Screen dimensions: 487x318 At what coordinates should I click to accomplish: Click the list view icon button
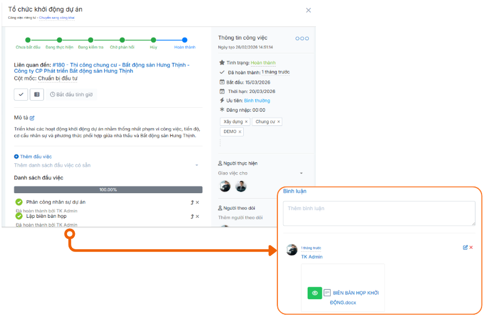click(x=37, y=95)
